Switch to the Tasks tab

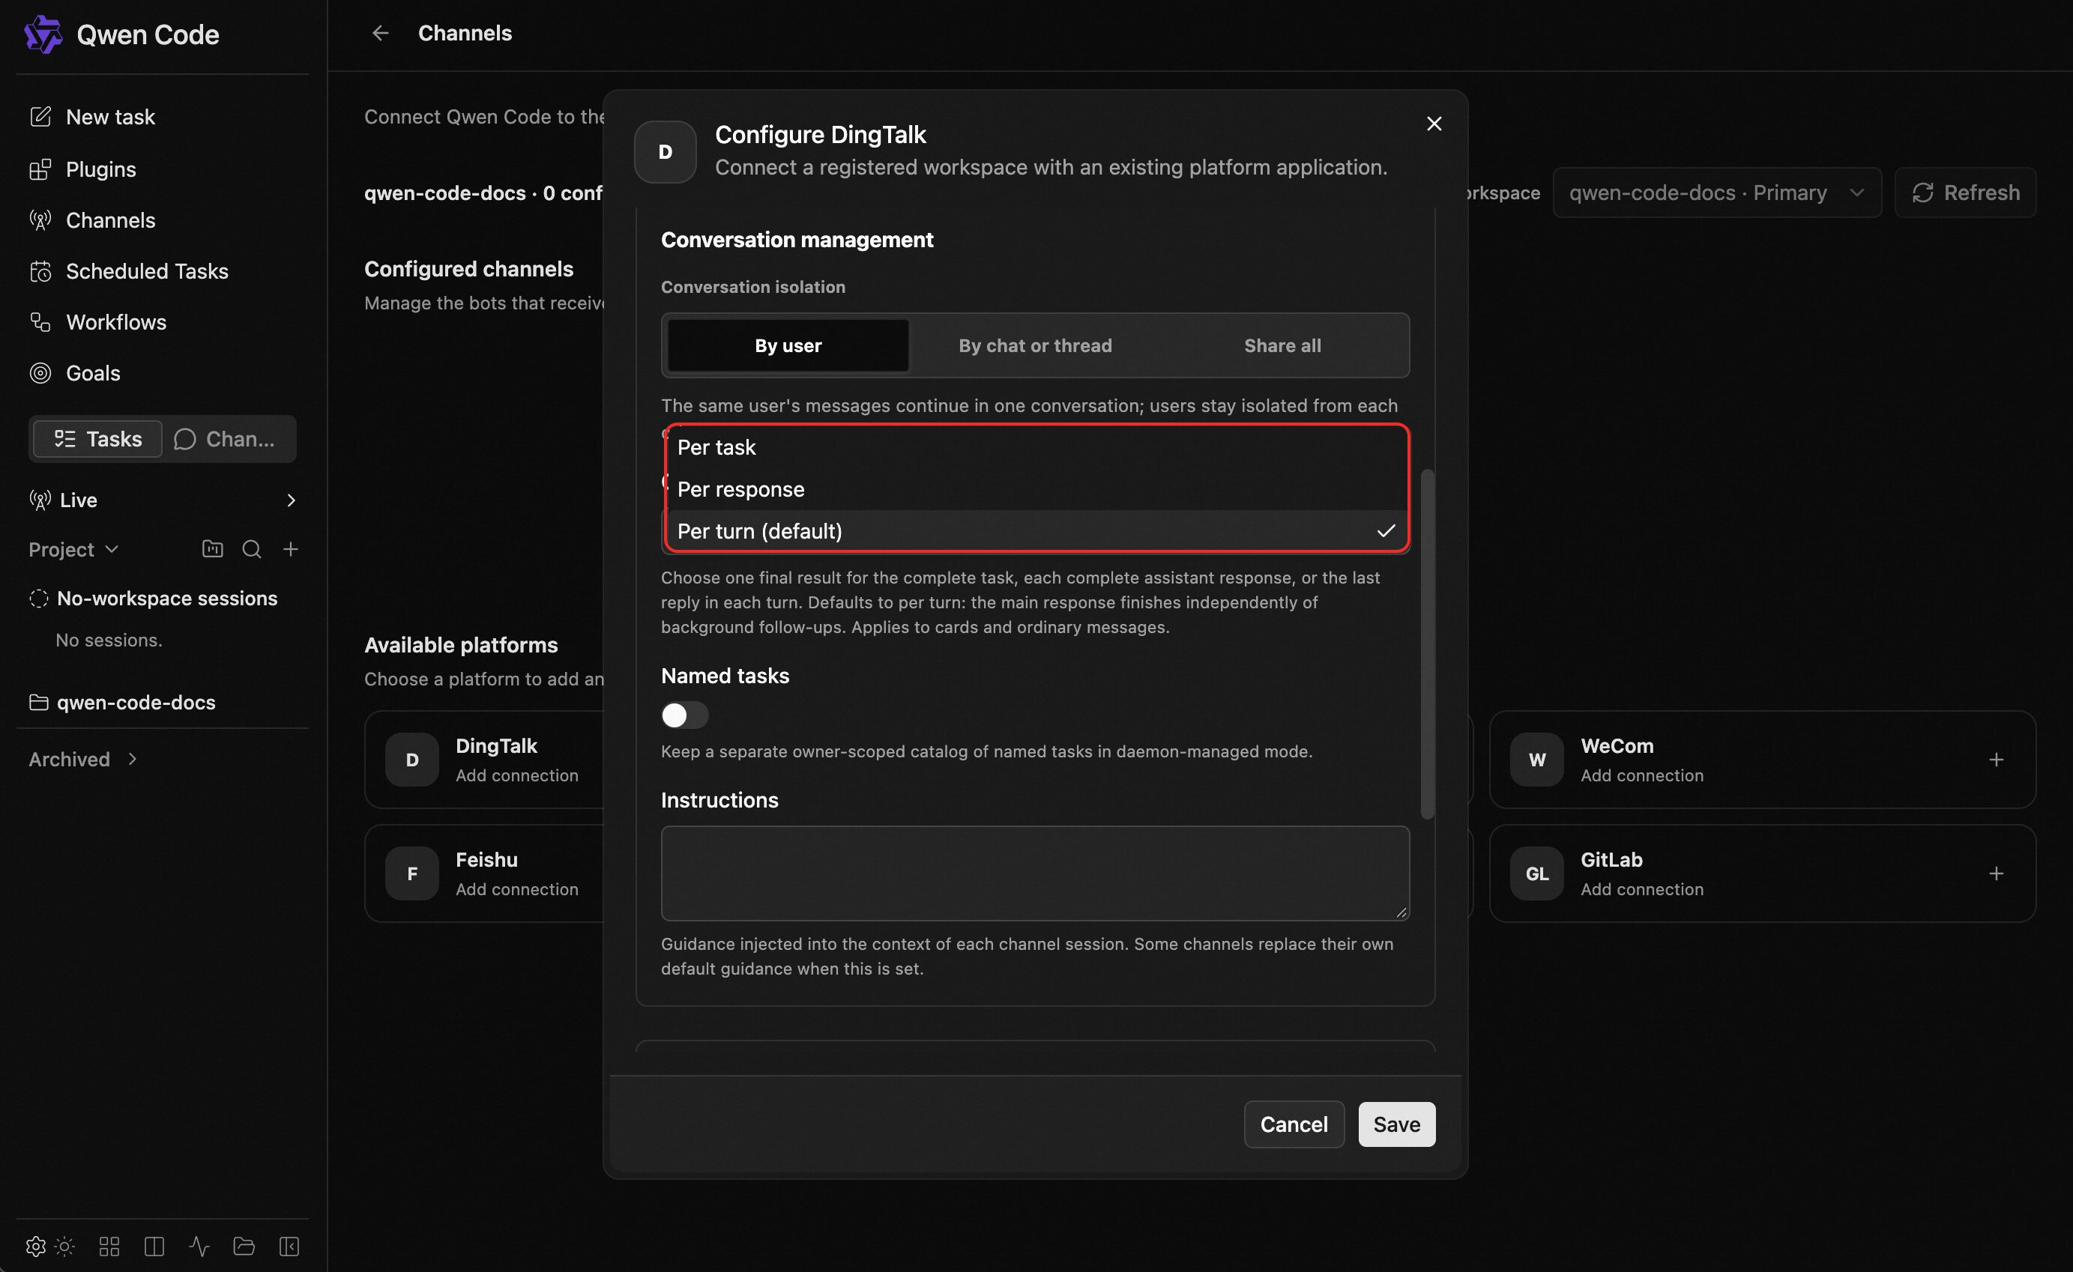pos(97,439)
